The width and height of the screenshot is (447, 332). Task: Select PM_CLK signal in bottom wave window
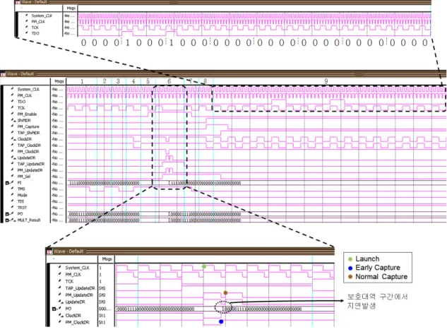click(73, 275)
